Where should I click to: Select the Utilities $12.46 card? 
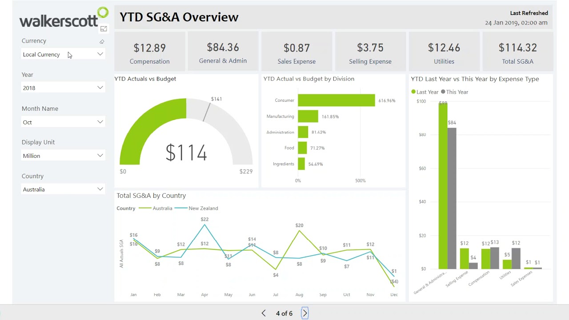point(444,52)
